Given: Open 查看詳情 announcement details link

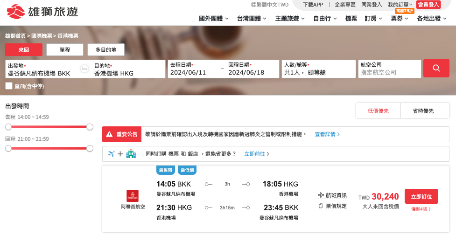Looking at the screenshot, I should 327,134.
